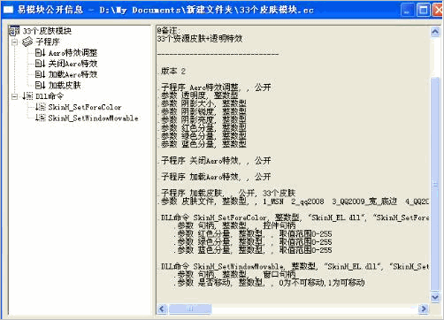The height and width of the screenshot is (320, 444).
Task: Select the 33个皮肤模块 root node
Action: [47, 31]
